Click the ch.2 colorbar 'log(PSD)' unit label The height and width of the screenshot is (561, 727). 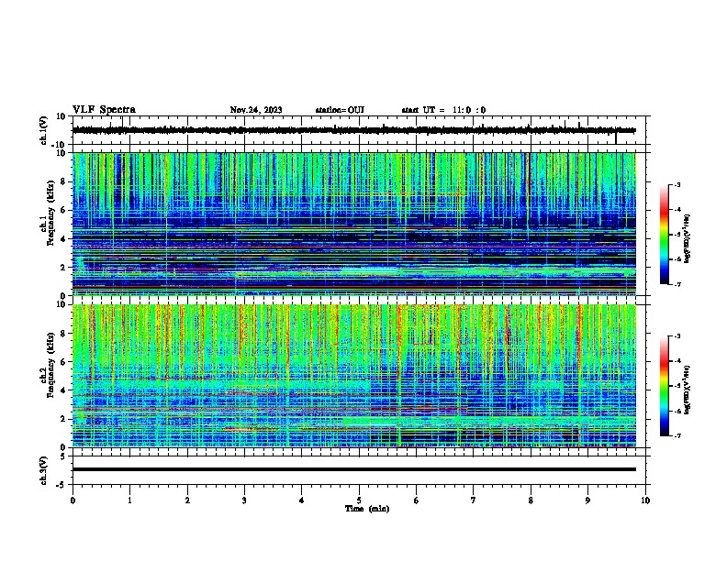click(687, 390)
